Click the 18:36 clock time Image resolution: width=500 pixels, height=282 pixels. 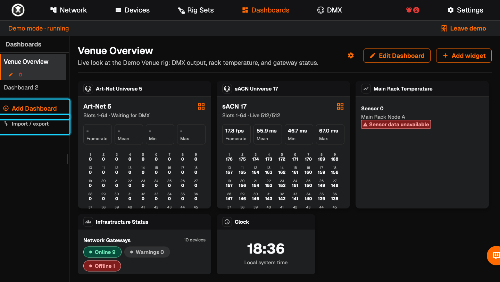point(266,249)
